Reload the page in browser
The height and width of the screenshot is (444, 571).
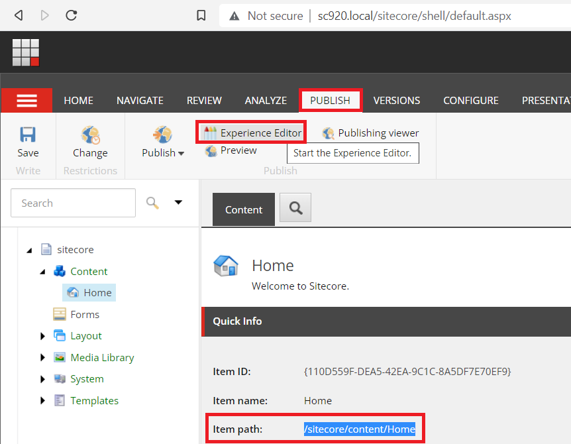point(71,15)
